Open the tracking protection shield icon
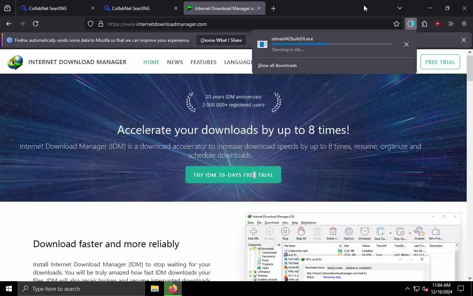The height and width of the screenshot is (296, 473). 91,24
